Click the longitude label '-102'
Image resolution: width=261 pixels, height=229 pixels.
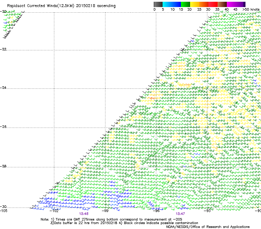[54, 211]
